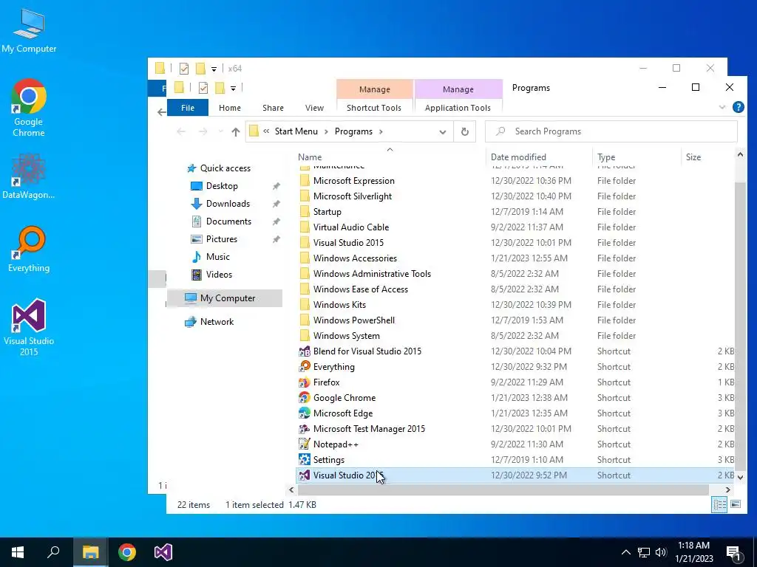Select Network in navigation pane

pyautogui.click(x=217, y=322)
